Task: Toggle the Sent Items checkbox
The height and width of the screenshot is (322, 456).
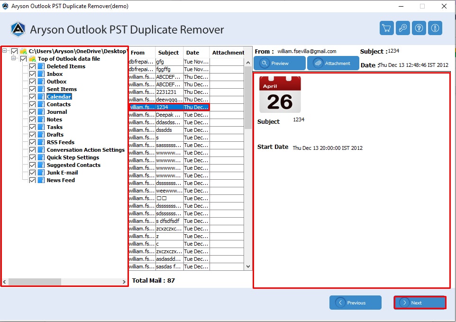Action: (32, 89)
